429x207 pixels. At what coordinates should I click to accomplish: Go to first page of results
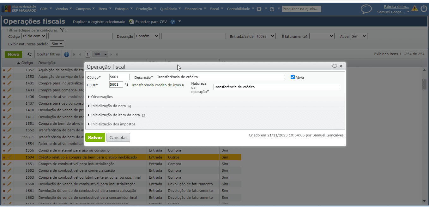point(75,55)
